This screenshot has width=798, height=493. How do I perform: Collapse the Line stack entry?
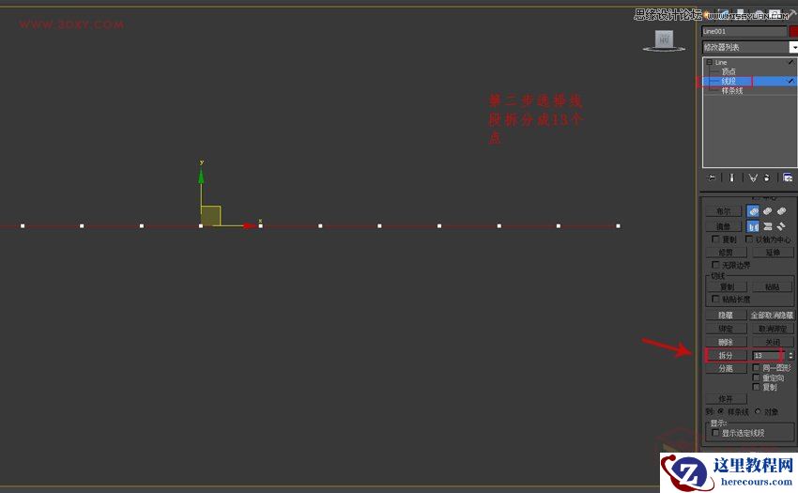709,62
